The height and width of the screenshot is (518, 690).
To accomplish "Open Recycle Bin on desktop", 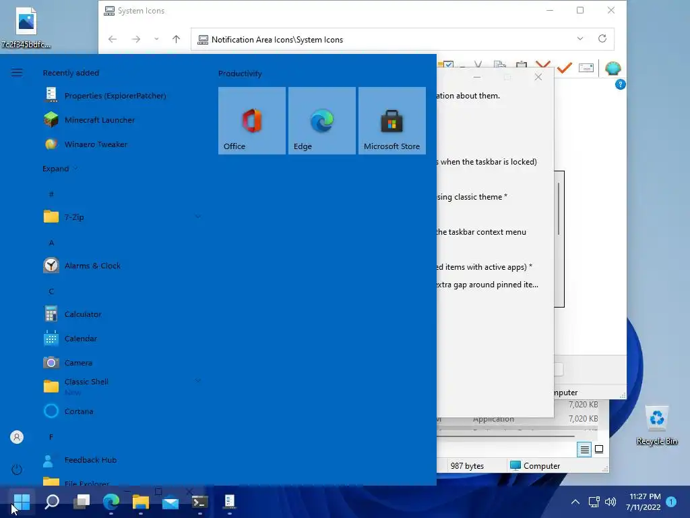I will 656,425.
